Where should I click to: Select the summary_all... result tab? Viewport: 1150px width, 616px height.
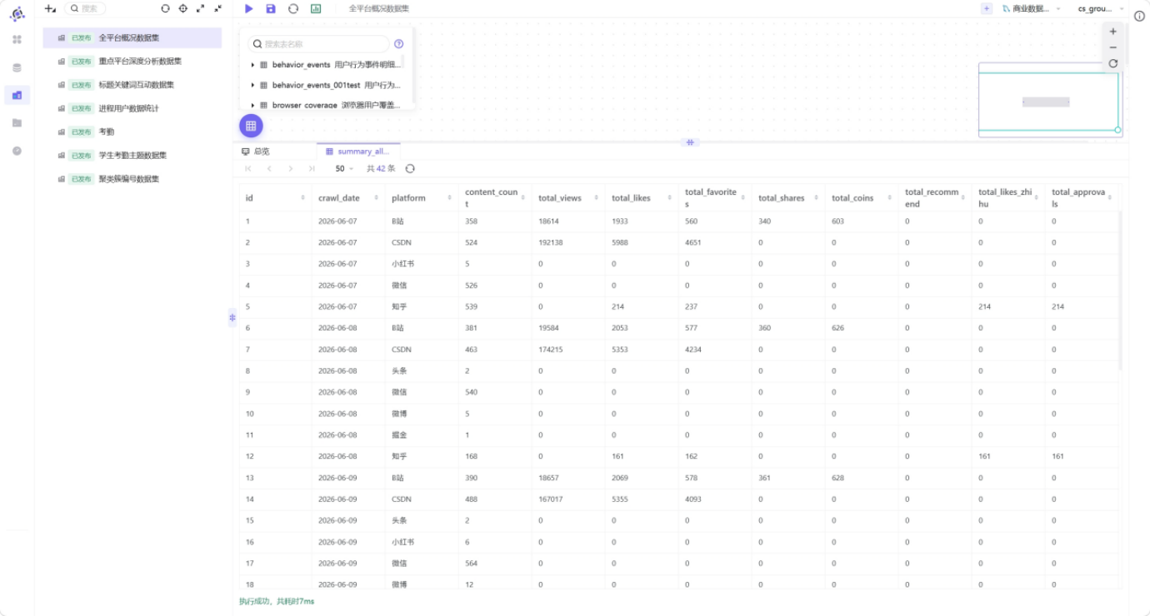point(358,152)
